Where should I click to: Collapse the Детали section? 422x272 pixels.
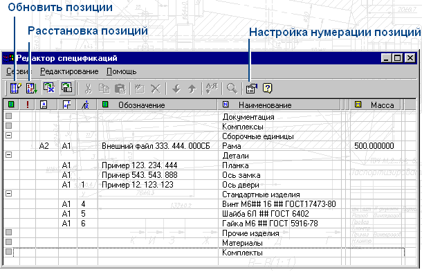[x=9, y=155]
